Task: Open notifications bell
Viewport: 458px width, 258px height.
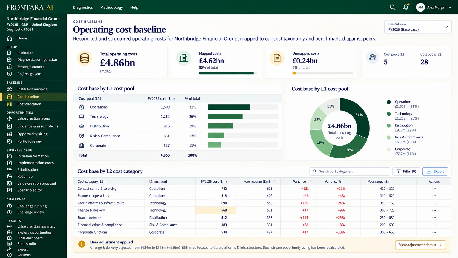Action: tap(406, 7)
